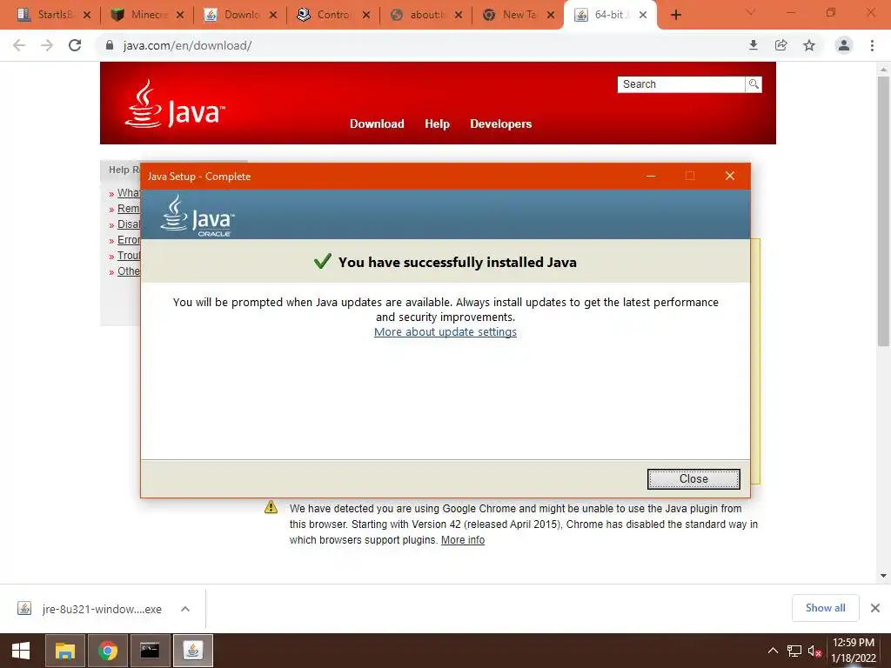Open the Developers menu on Java site
The image size is (891, 668).
click(x=500, y=124)
